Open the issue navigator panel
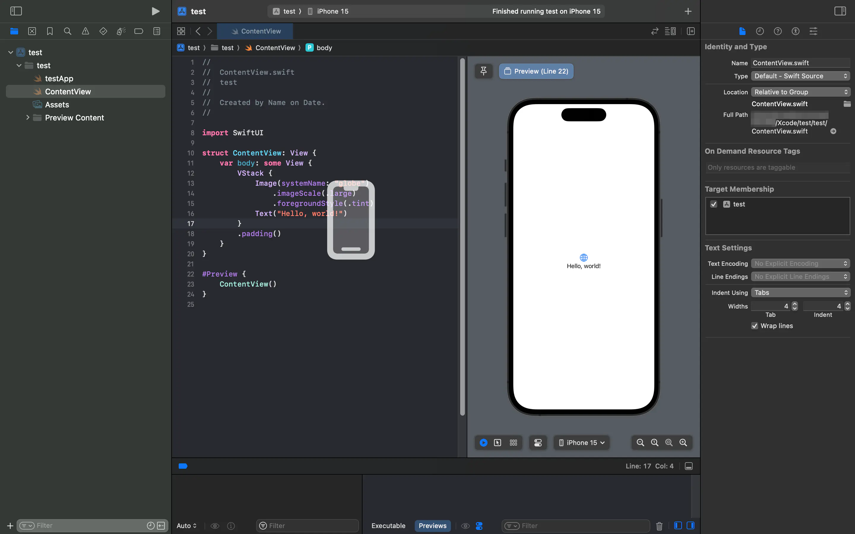This screenshot has height=534, width=855. (85, 31)
